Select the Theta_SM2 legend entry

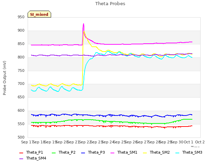[x=156, y=152]
